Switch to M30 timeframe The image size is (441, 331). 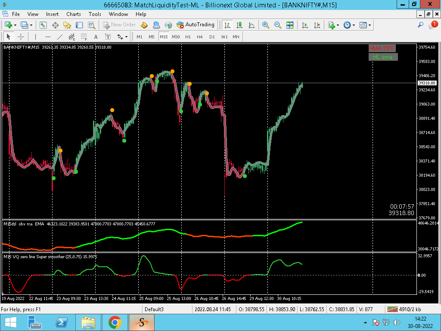(x=176, y=37)
